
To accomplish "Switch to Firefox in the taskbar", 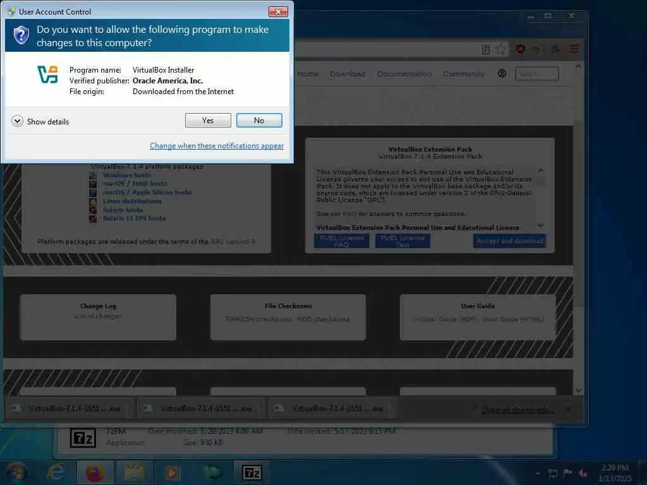I will coord(95,472).
